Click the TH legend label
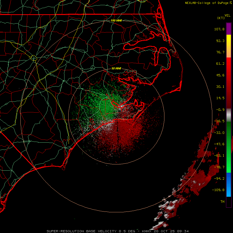Image resolution: width=233 pixels, height=233 pixels. click(x=222, y=202)
